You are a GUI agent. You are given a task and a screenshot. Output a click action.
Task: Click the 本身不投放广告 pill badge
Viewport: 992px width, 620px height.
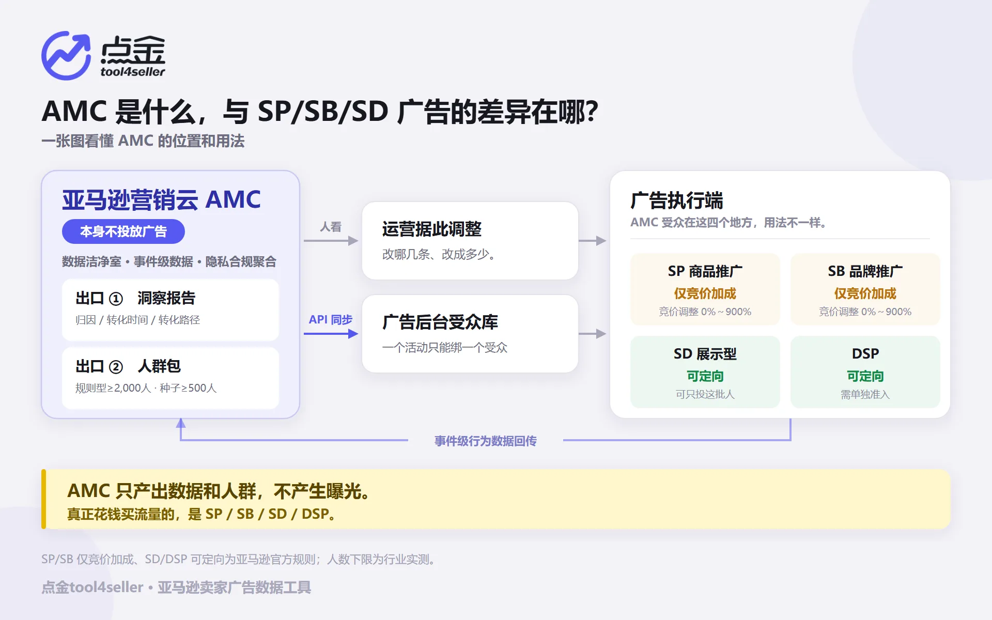pyautogui.click(x=123, y=231)
